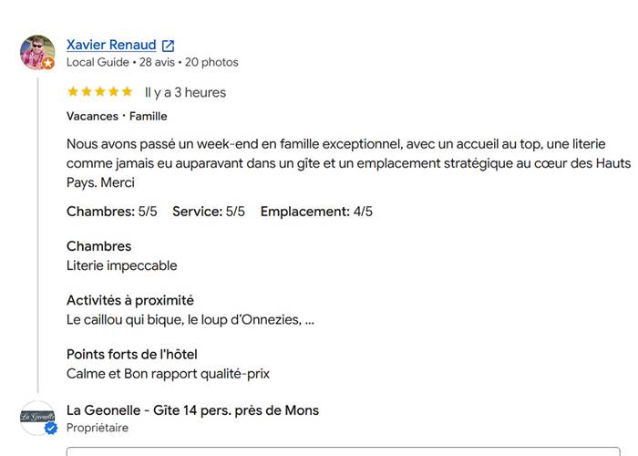
Task: Click the 'Service: 5/5' rating
Action: tap(209, 212)
